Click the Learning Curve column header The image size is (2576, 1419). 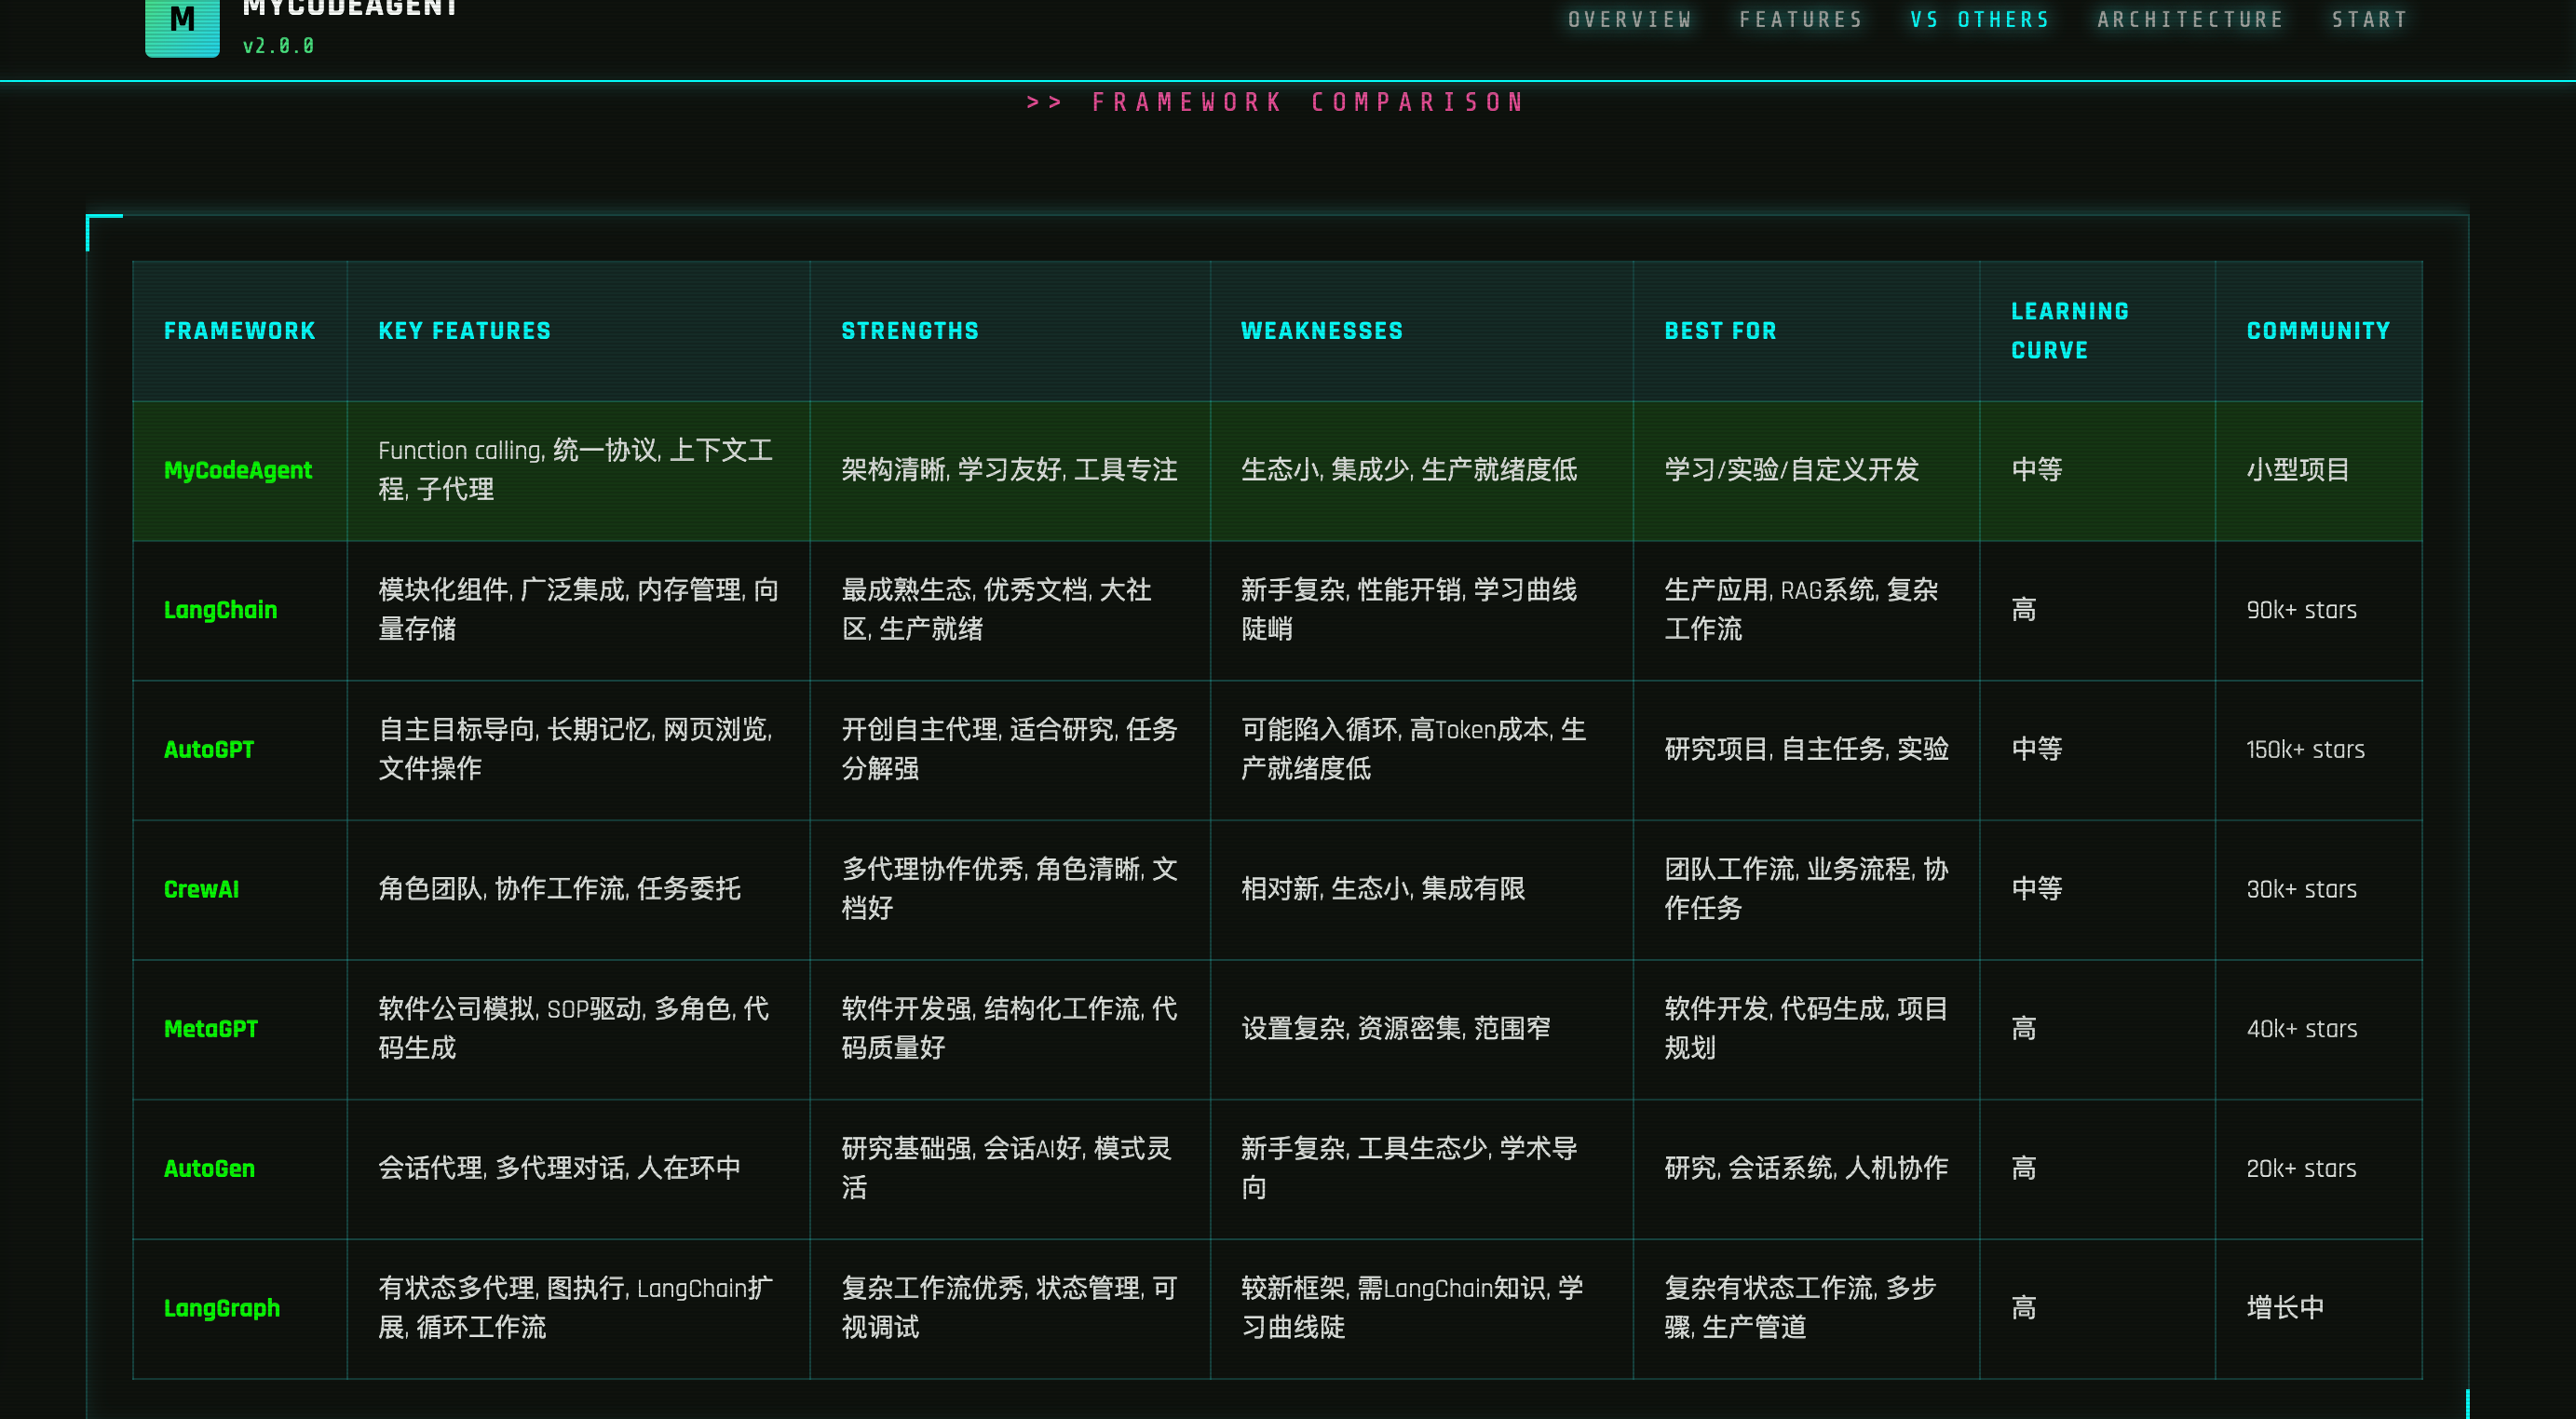tap(2069, 331)
